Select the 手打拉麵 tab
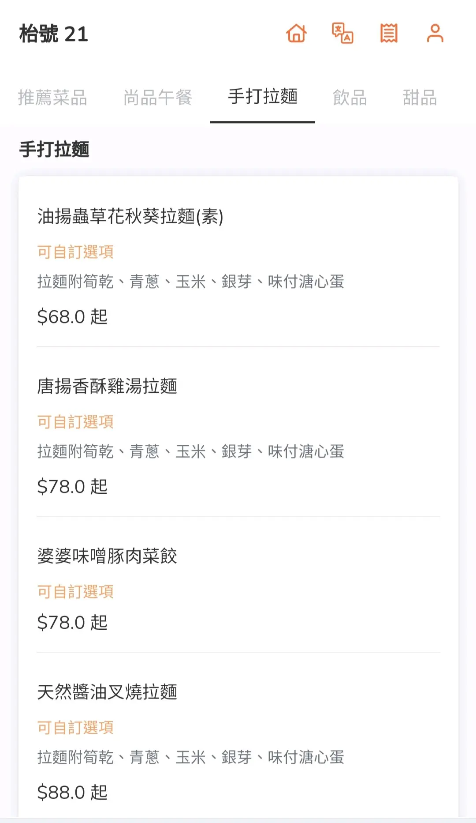Screen dimensions: 476x823 [x=263, y=97]
